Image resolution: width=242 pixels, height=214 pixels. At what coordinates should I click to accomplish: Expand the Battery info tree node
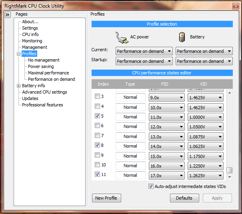(x=18, y=86)
